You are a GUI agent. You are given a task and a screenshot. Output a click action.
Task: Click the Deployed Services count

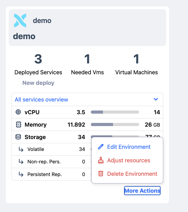(38, 59)
